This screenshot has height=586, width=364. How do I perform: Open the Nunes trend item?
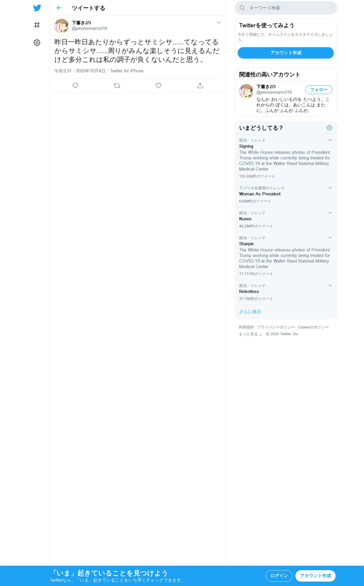pyautogui.click(x=286, y=219)
